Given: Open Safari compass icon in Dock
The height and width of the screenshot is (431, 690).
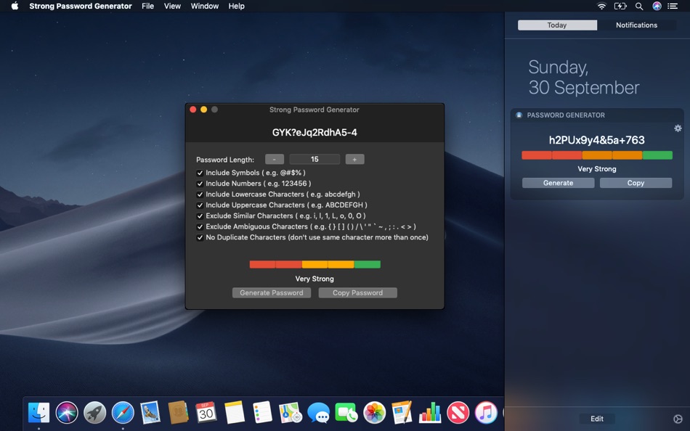Looking at the screenshot, I should (x=123, y=413).
